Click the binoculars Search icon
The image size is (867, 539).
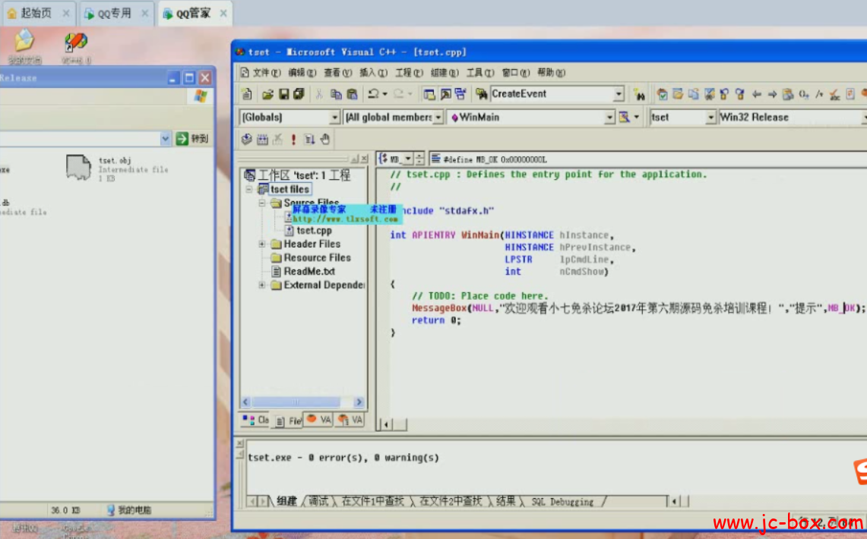(640, 94)
